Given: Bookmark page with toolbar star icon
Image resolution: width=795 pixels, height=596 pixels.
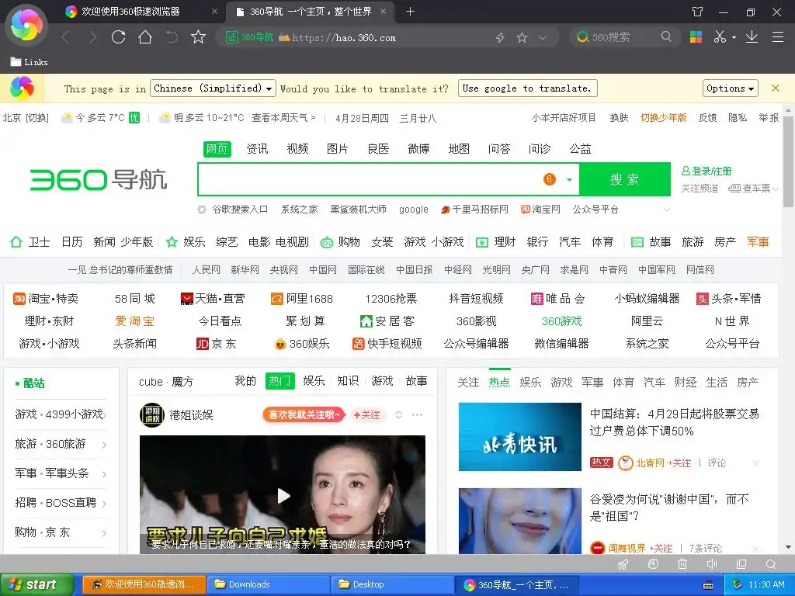Looking at the screenshot, I should (198, 37).
